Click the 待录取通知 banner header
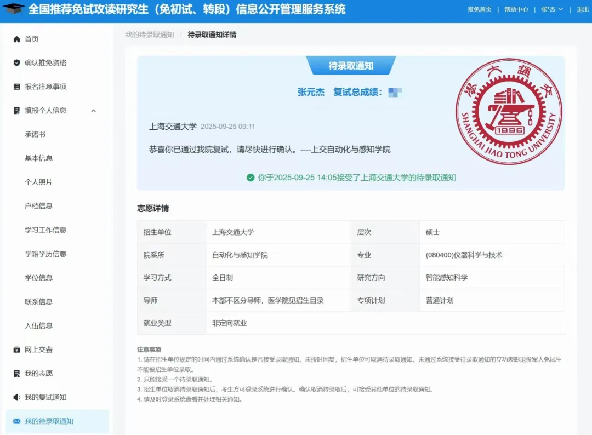 tap(351, 66)
